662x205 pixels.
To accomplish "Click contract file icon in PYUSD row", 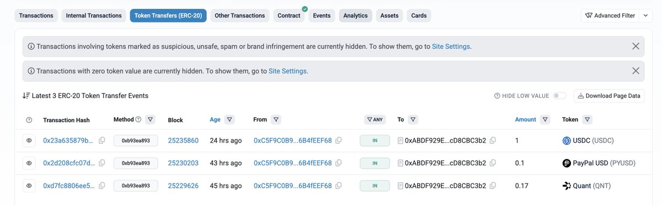I will pos(401,163).
